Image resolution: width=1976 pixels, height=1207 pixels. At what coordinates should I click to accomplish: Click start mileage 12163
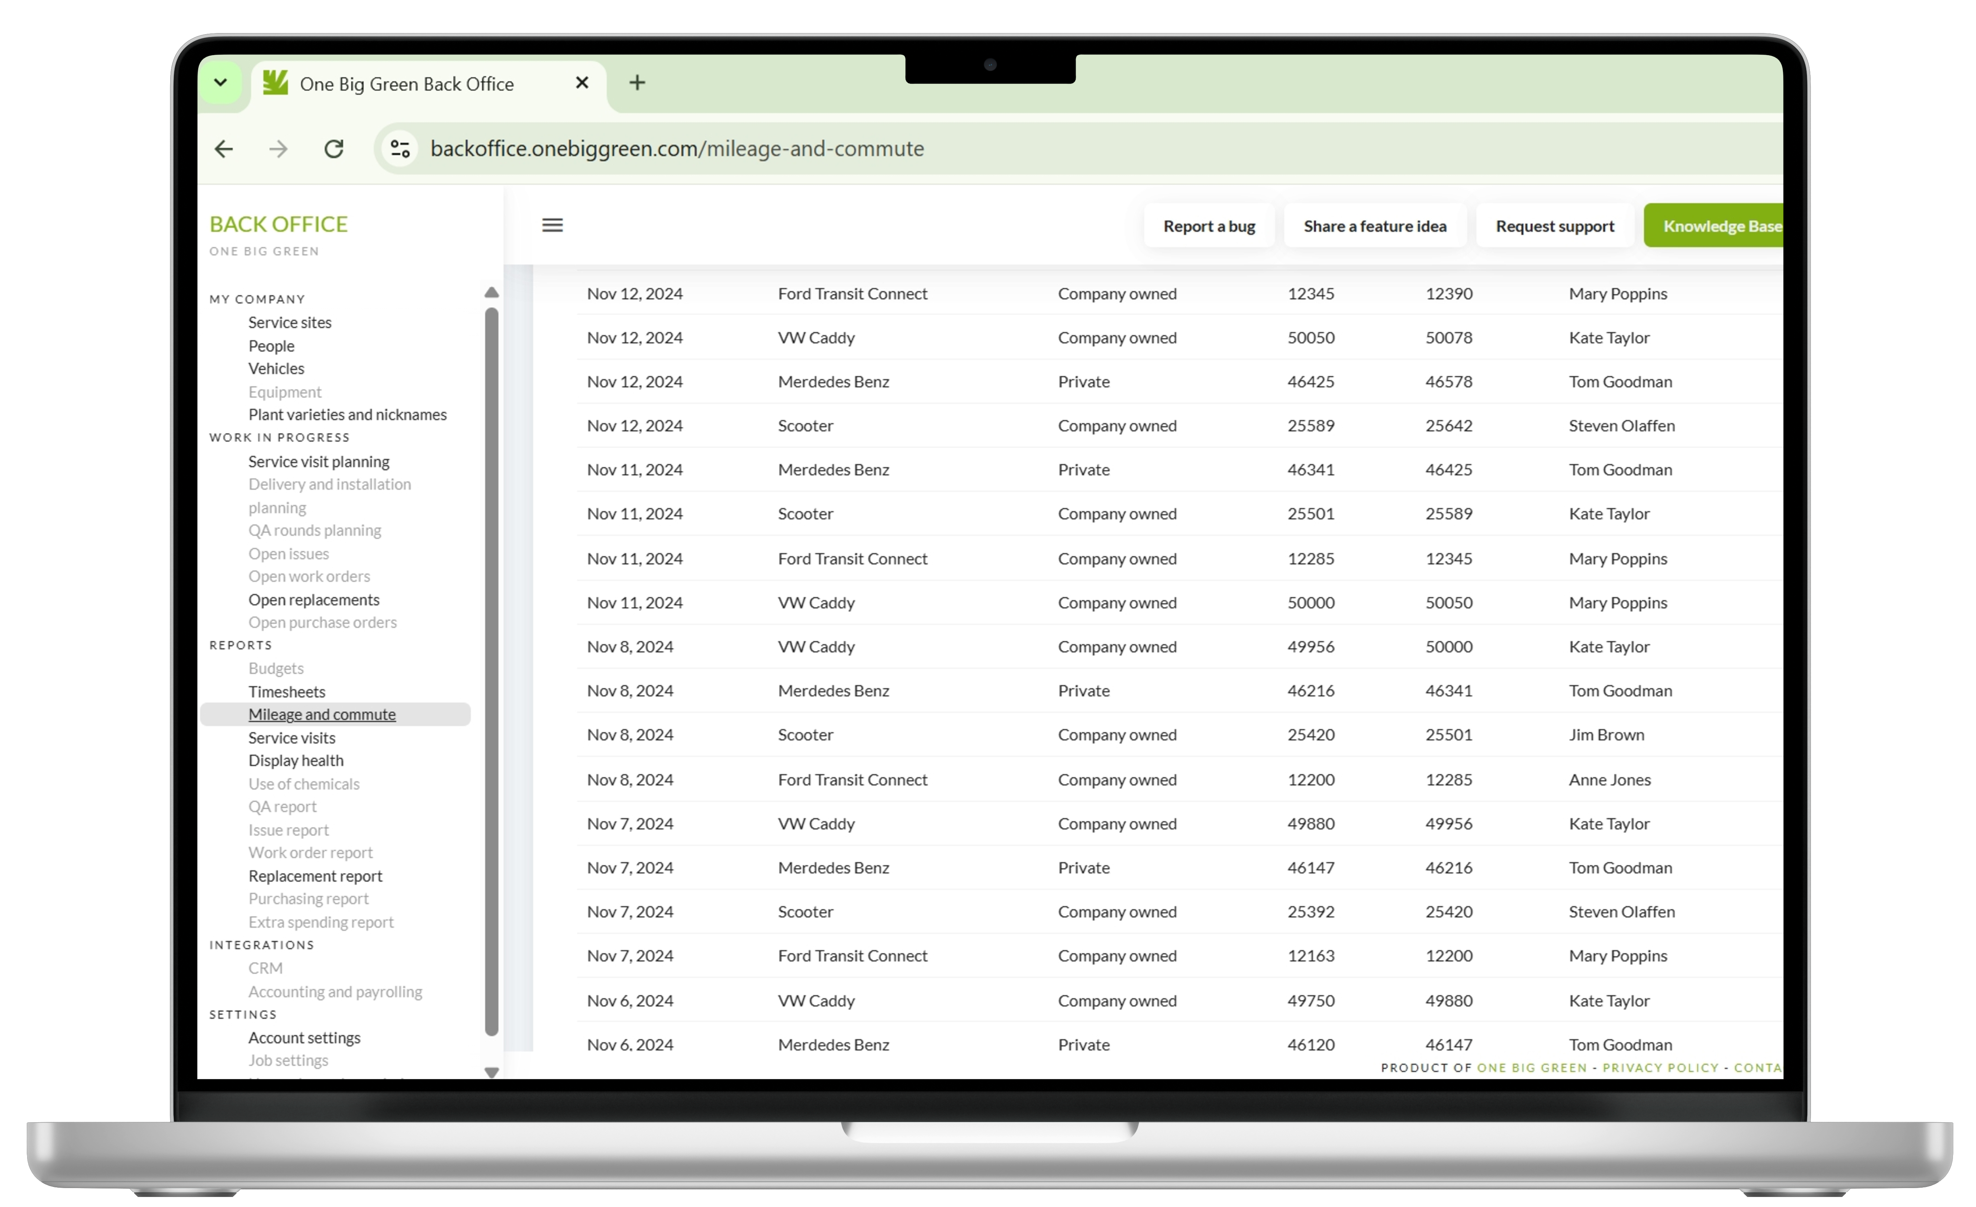[1311, 956]
